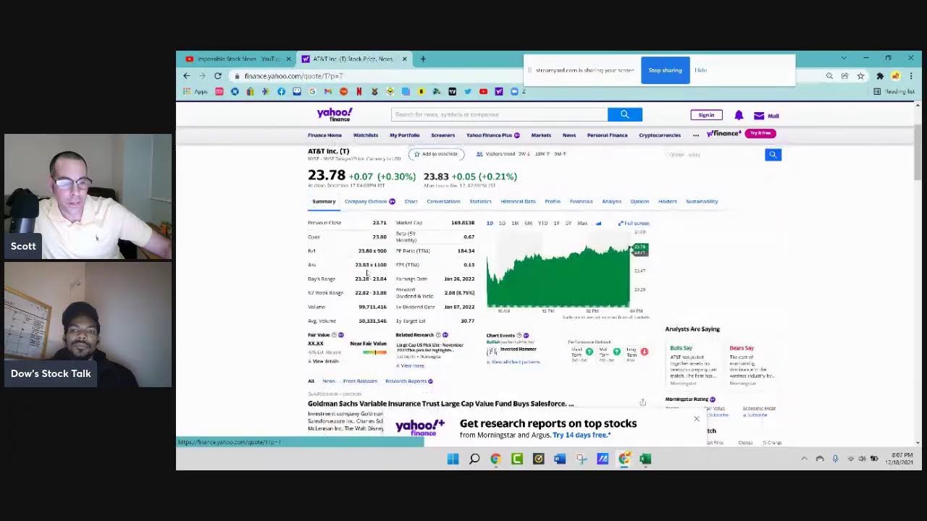Viewport: 927px width, 521px height.
Task: Open the new tab plus button
Action: [423, 59]
